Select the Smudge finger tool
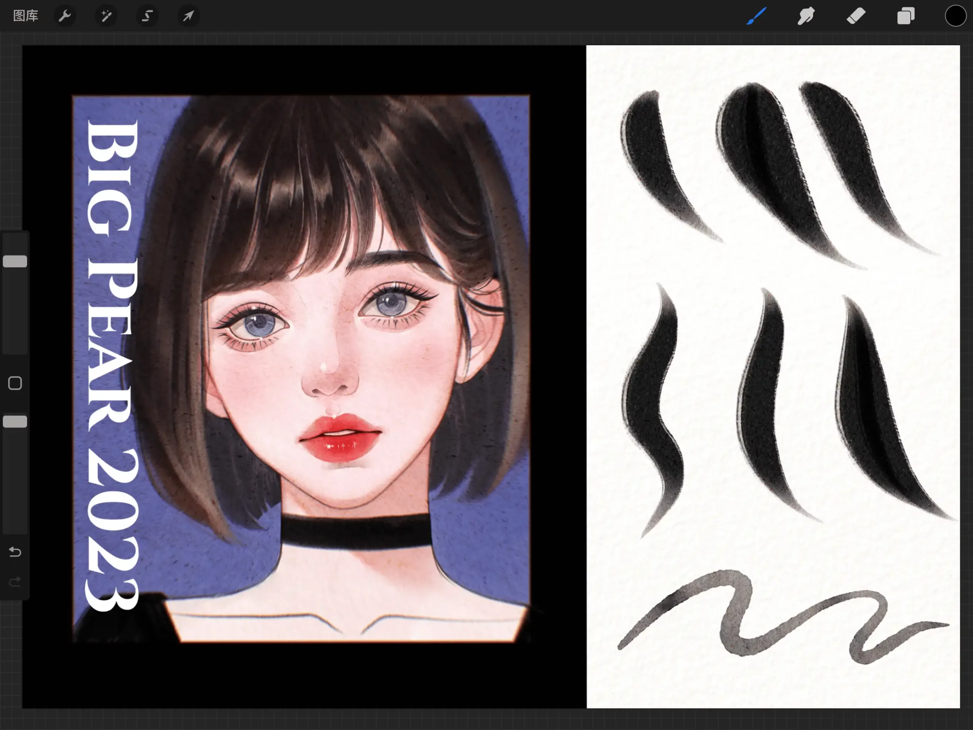 pyautogui.click(x=806, y=16)
